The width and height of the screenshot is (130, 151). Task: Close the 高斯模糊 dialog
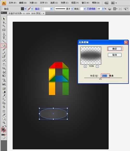pos(126,42)
